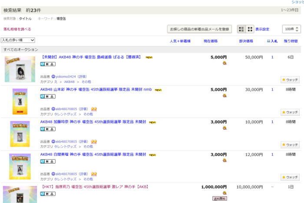Open the 100件 results-per-page selector
The image size is (304, 203).
point(291,29)
